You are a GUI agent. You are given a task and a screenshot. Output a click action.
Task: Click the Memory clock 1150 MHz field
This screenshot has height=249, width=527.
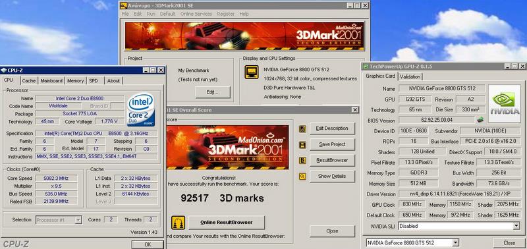click(x=460, y=204)
